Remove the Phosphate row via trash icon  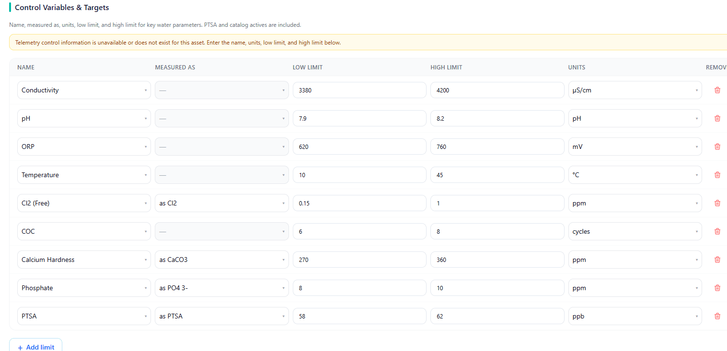(x=717, y=288)
